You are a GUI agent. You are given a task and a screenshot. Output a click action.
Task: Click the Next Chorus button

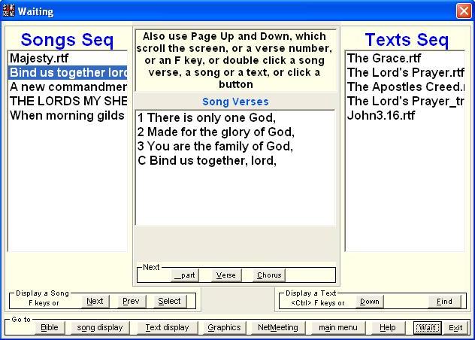pos(269,275)
